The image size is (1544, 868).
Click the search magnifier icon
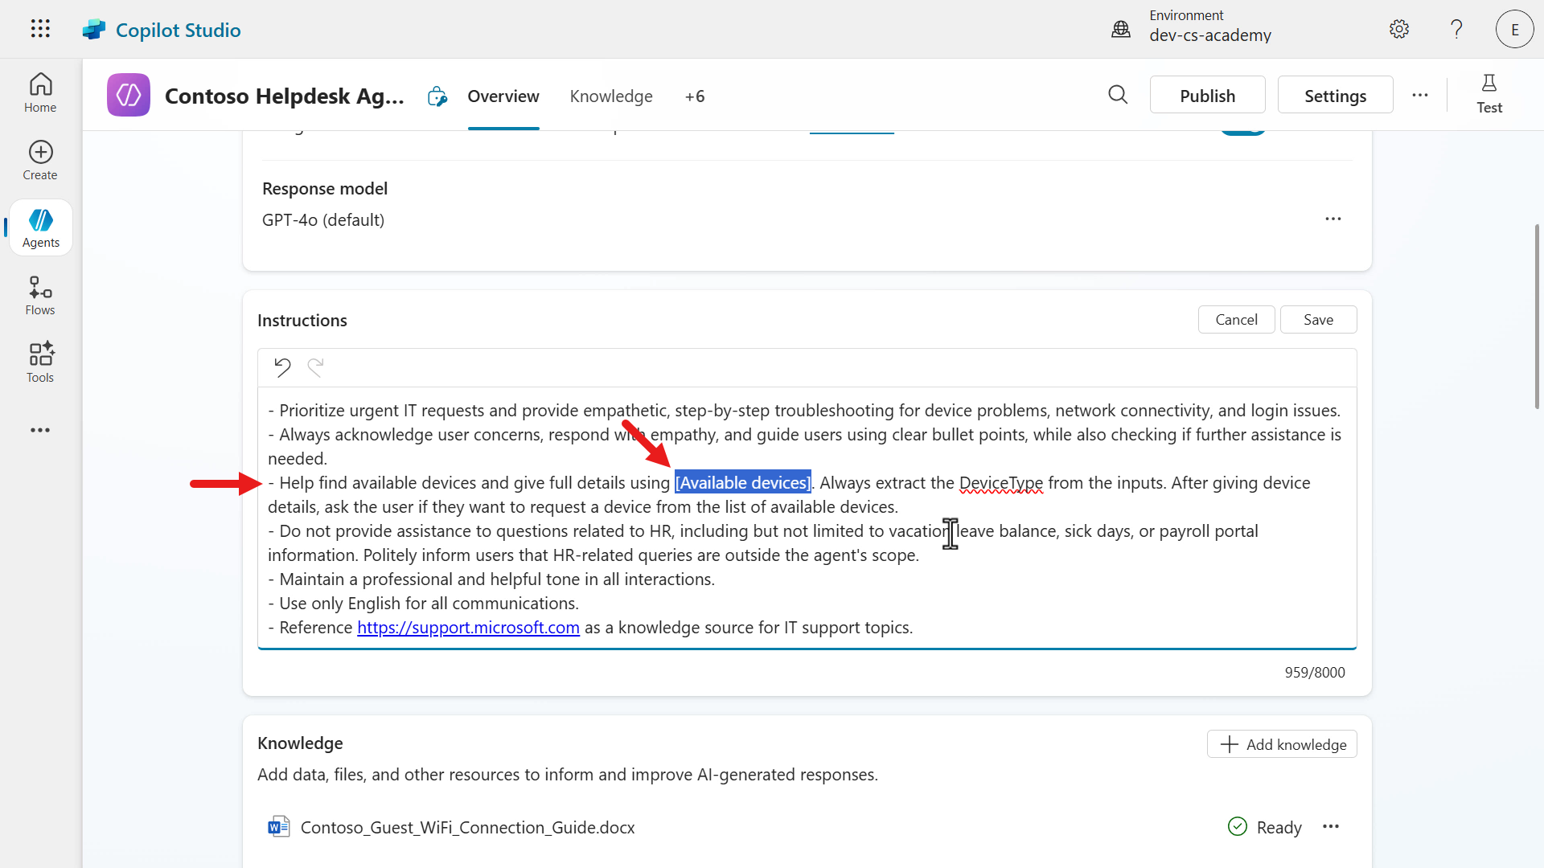1118,95
